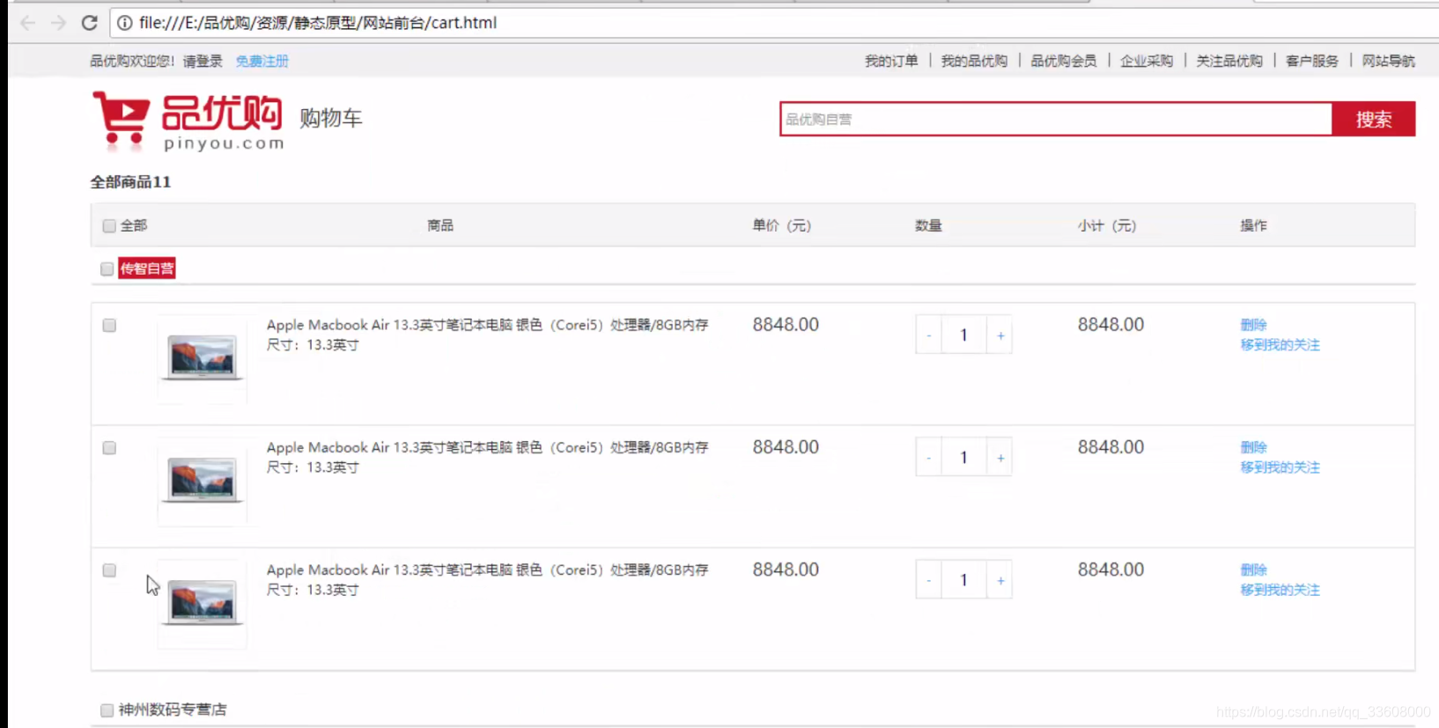The width and height of the screenshot is (1439, 728).
Task: Open the 免费注册 registration link
Action: (x=262, y=61)
